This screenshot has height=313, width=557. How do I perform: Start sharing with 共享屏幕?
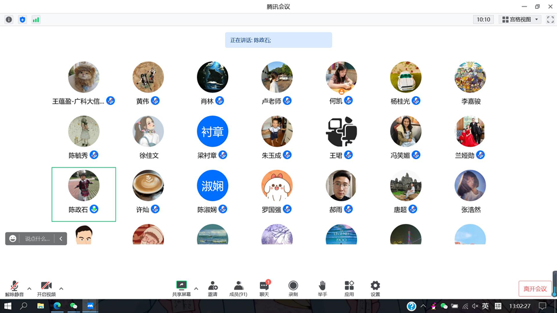[x=181, y=288]
